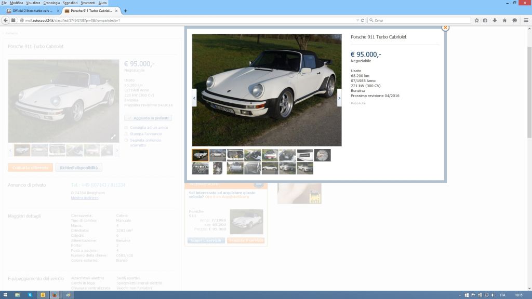Open the chat smiley icon in the toolbar
This screenshot has height=299, width=532.
tap(515, 20)
